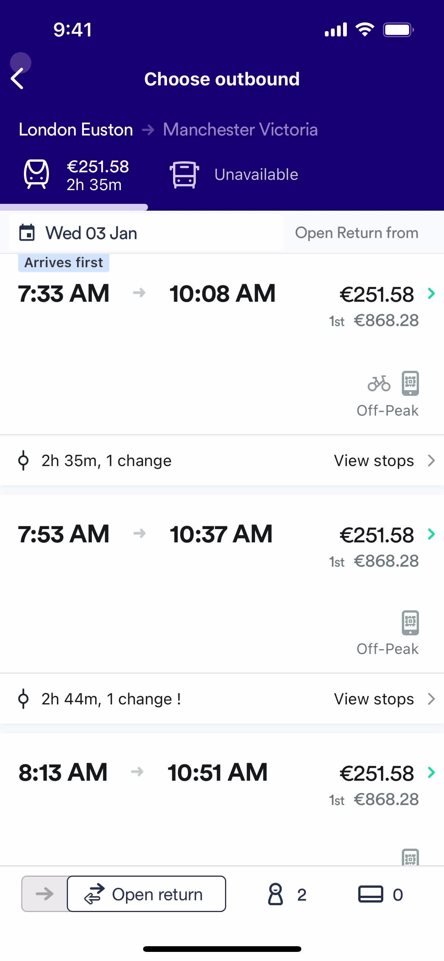Choose the Unavailable coach tab
The height and width of the screenshot is (961, 444).
[234, 175]
